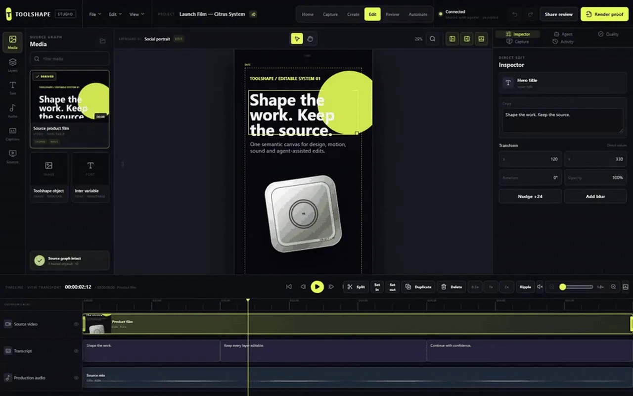Select the Text tool in the sidebar
Screen dimensions: 633x396
(x=12, y=88)
